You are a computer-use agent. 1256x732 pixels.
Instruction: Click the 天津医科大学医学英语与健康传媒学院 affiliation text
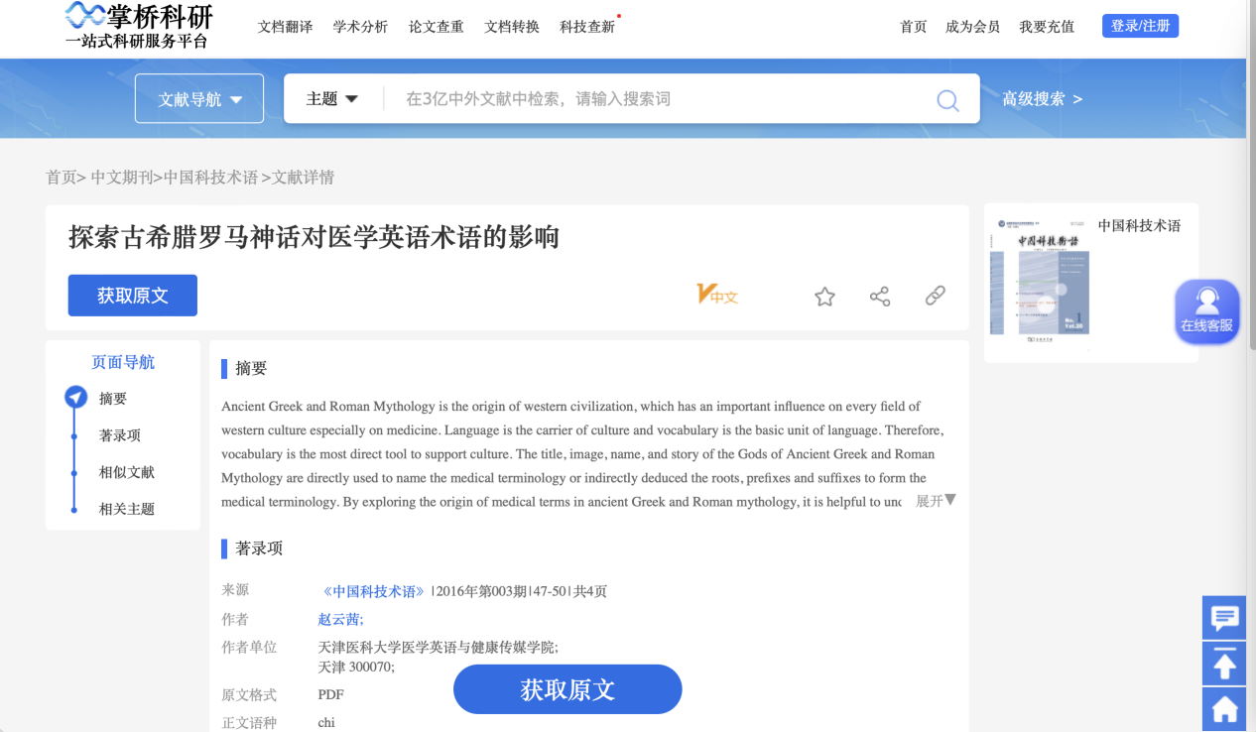(x=438, y=648)
